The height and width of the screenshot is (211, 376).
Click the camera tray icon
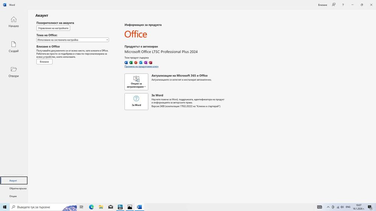click(333, 207)
